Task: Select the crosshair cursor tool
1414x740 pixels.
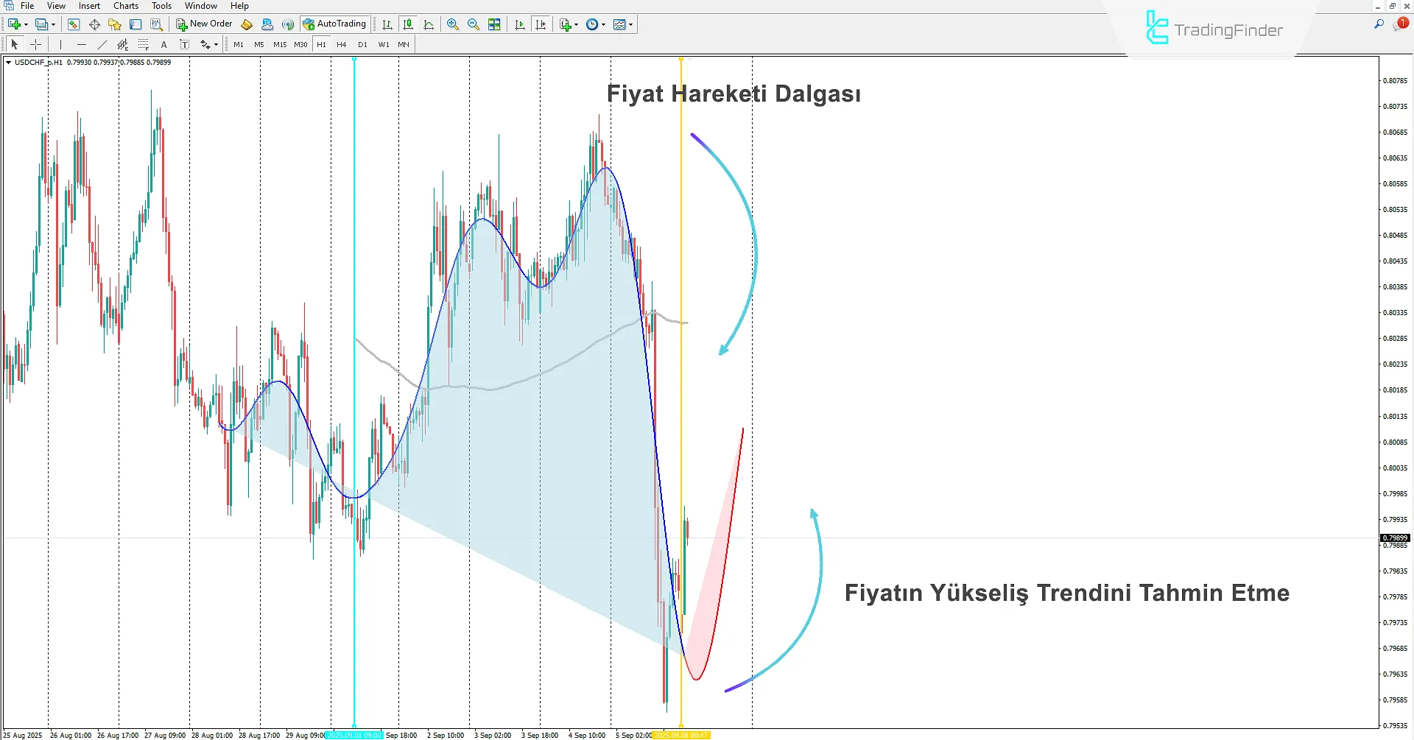Action: (x=35, y=45)
